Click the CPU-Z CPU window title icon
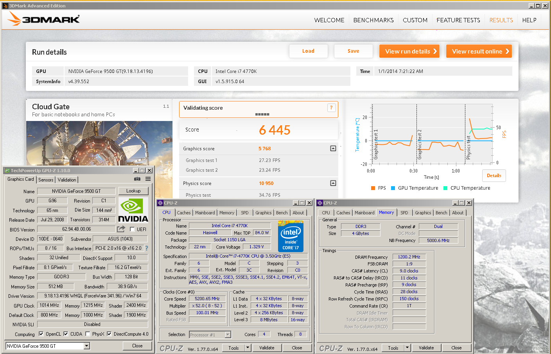 [x=160, y=203]
